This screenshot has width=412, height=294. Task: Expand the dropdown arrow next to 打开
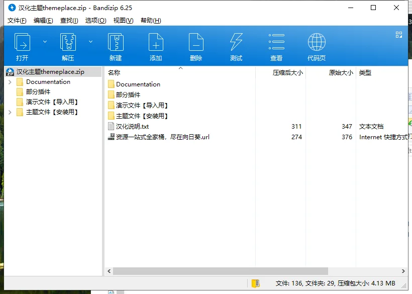tap(45, 42)
